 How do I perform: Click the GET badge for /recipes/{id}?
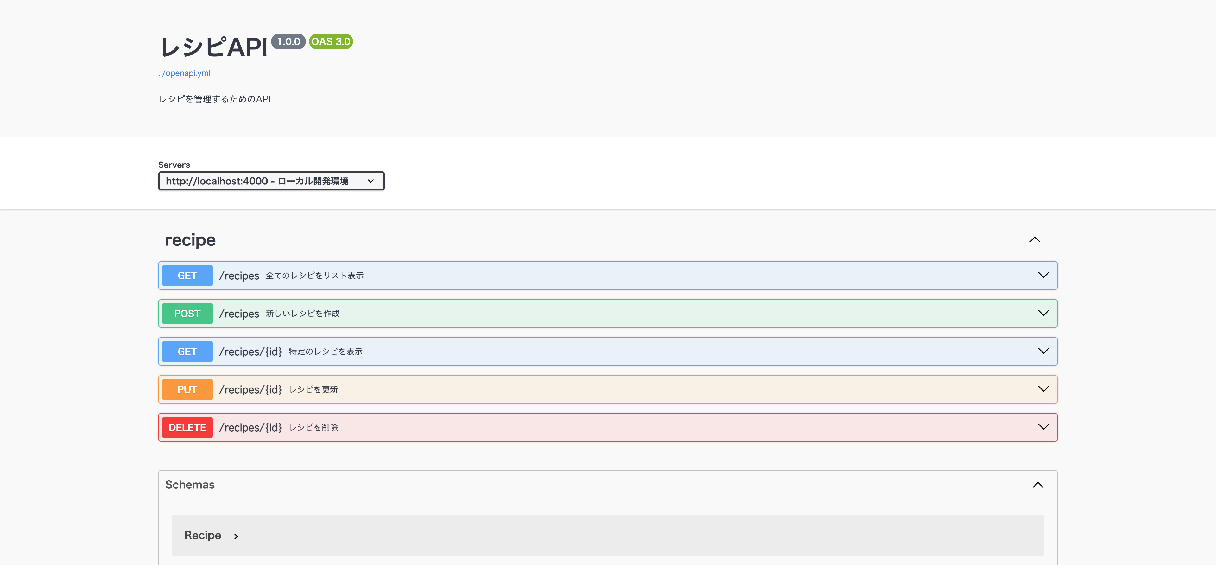point(187,351)
